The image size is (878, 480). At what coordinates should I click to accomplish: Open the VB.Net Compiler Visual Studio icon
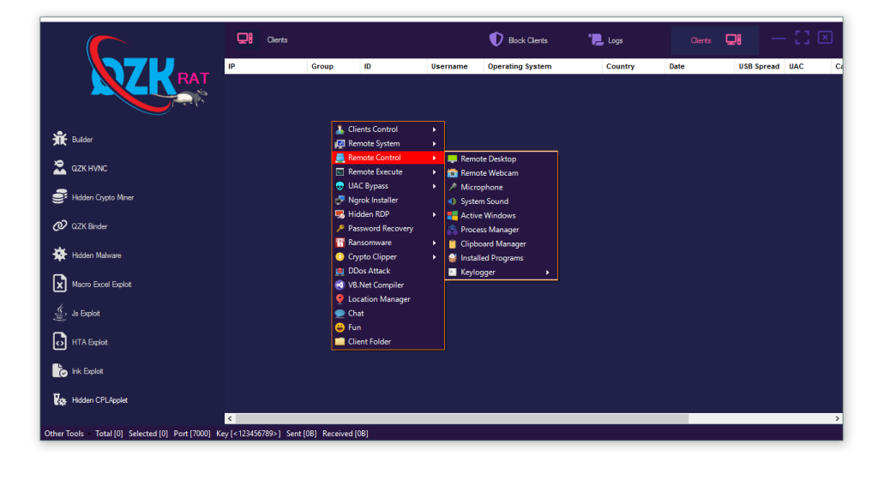(x=340, y=285)
